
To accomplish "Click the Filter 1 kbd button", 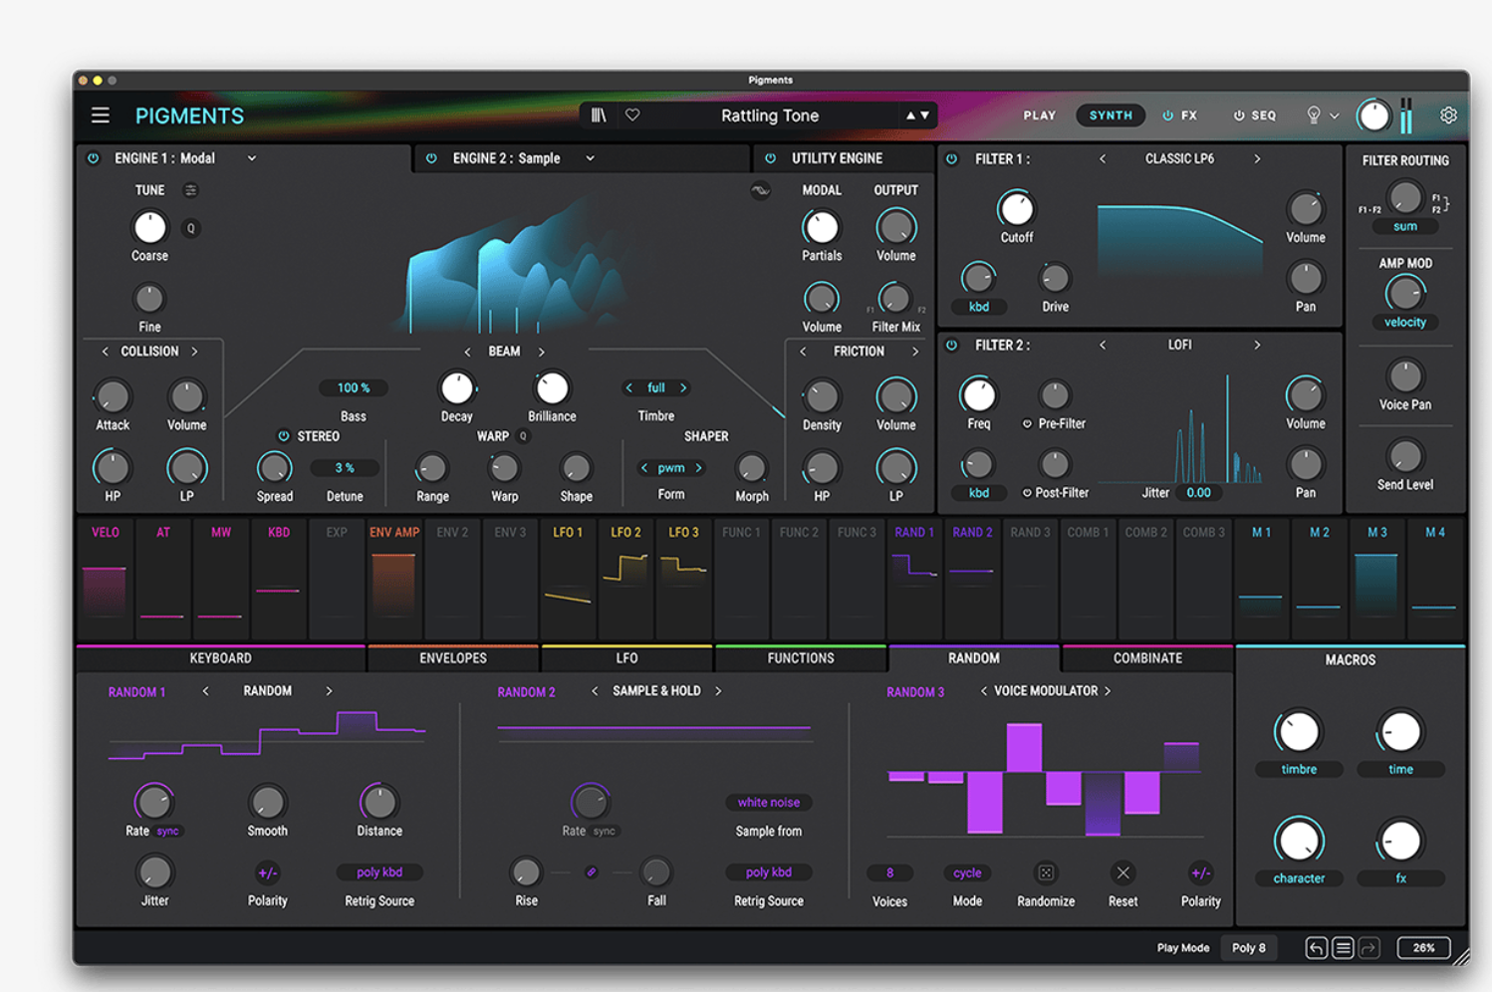I will (x=979, y=307).
